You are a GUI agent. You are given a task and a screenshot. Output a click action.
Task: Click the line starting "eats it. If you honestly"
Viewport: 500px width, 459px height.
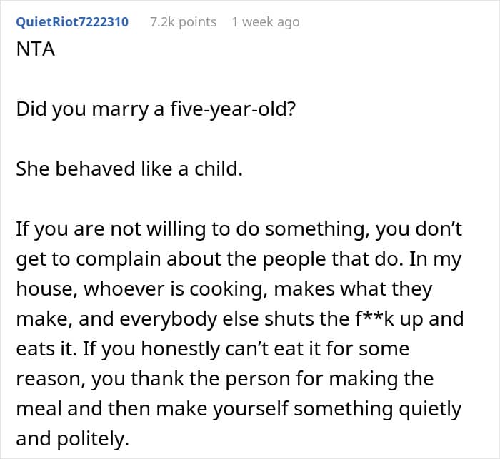click(213, 349)
